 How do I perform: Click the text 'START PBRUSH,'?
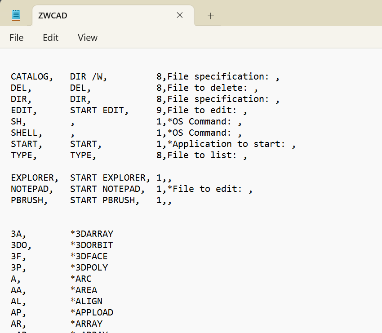point(105,200)
